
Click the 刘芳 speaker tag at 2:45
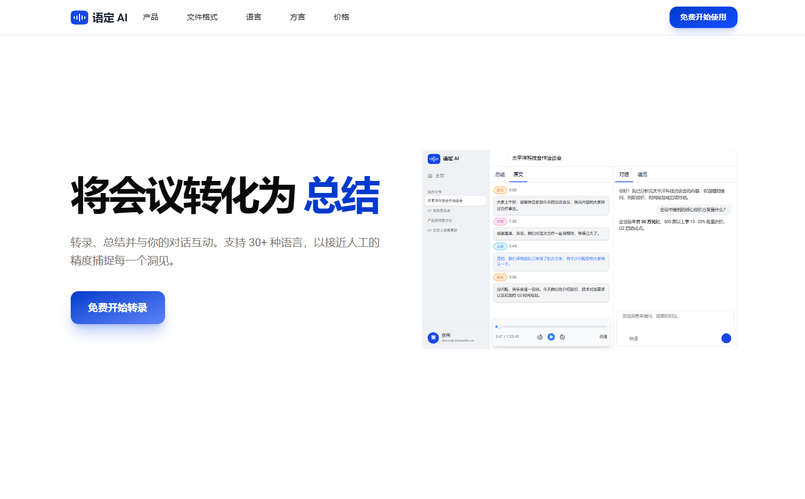500,247
